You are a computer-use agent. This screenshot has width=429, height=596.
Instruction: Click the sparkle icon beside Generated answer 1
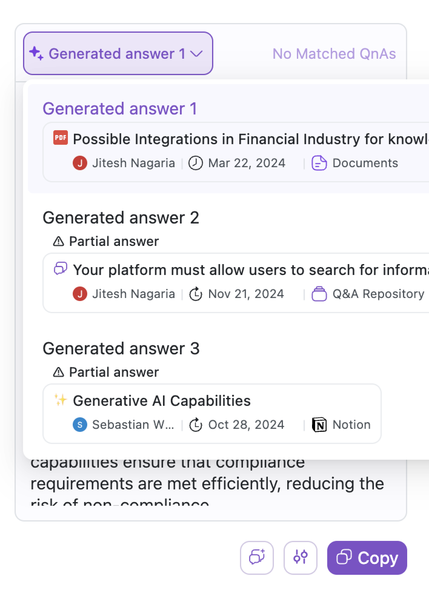(36, 54)
